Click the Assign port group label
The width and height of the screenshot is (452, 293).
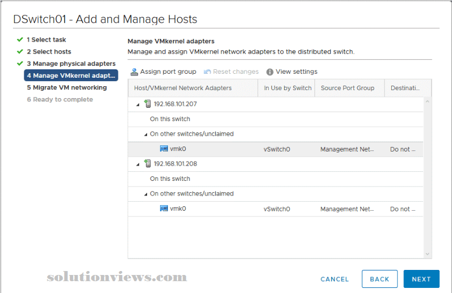tap(168, 72)
